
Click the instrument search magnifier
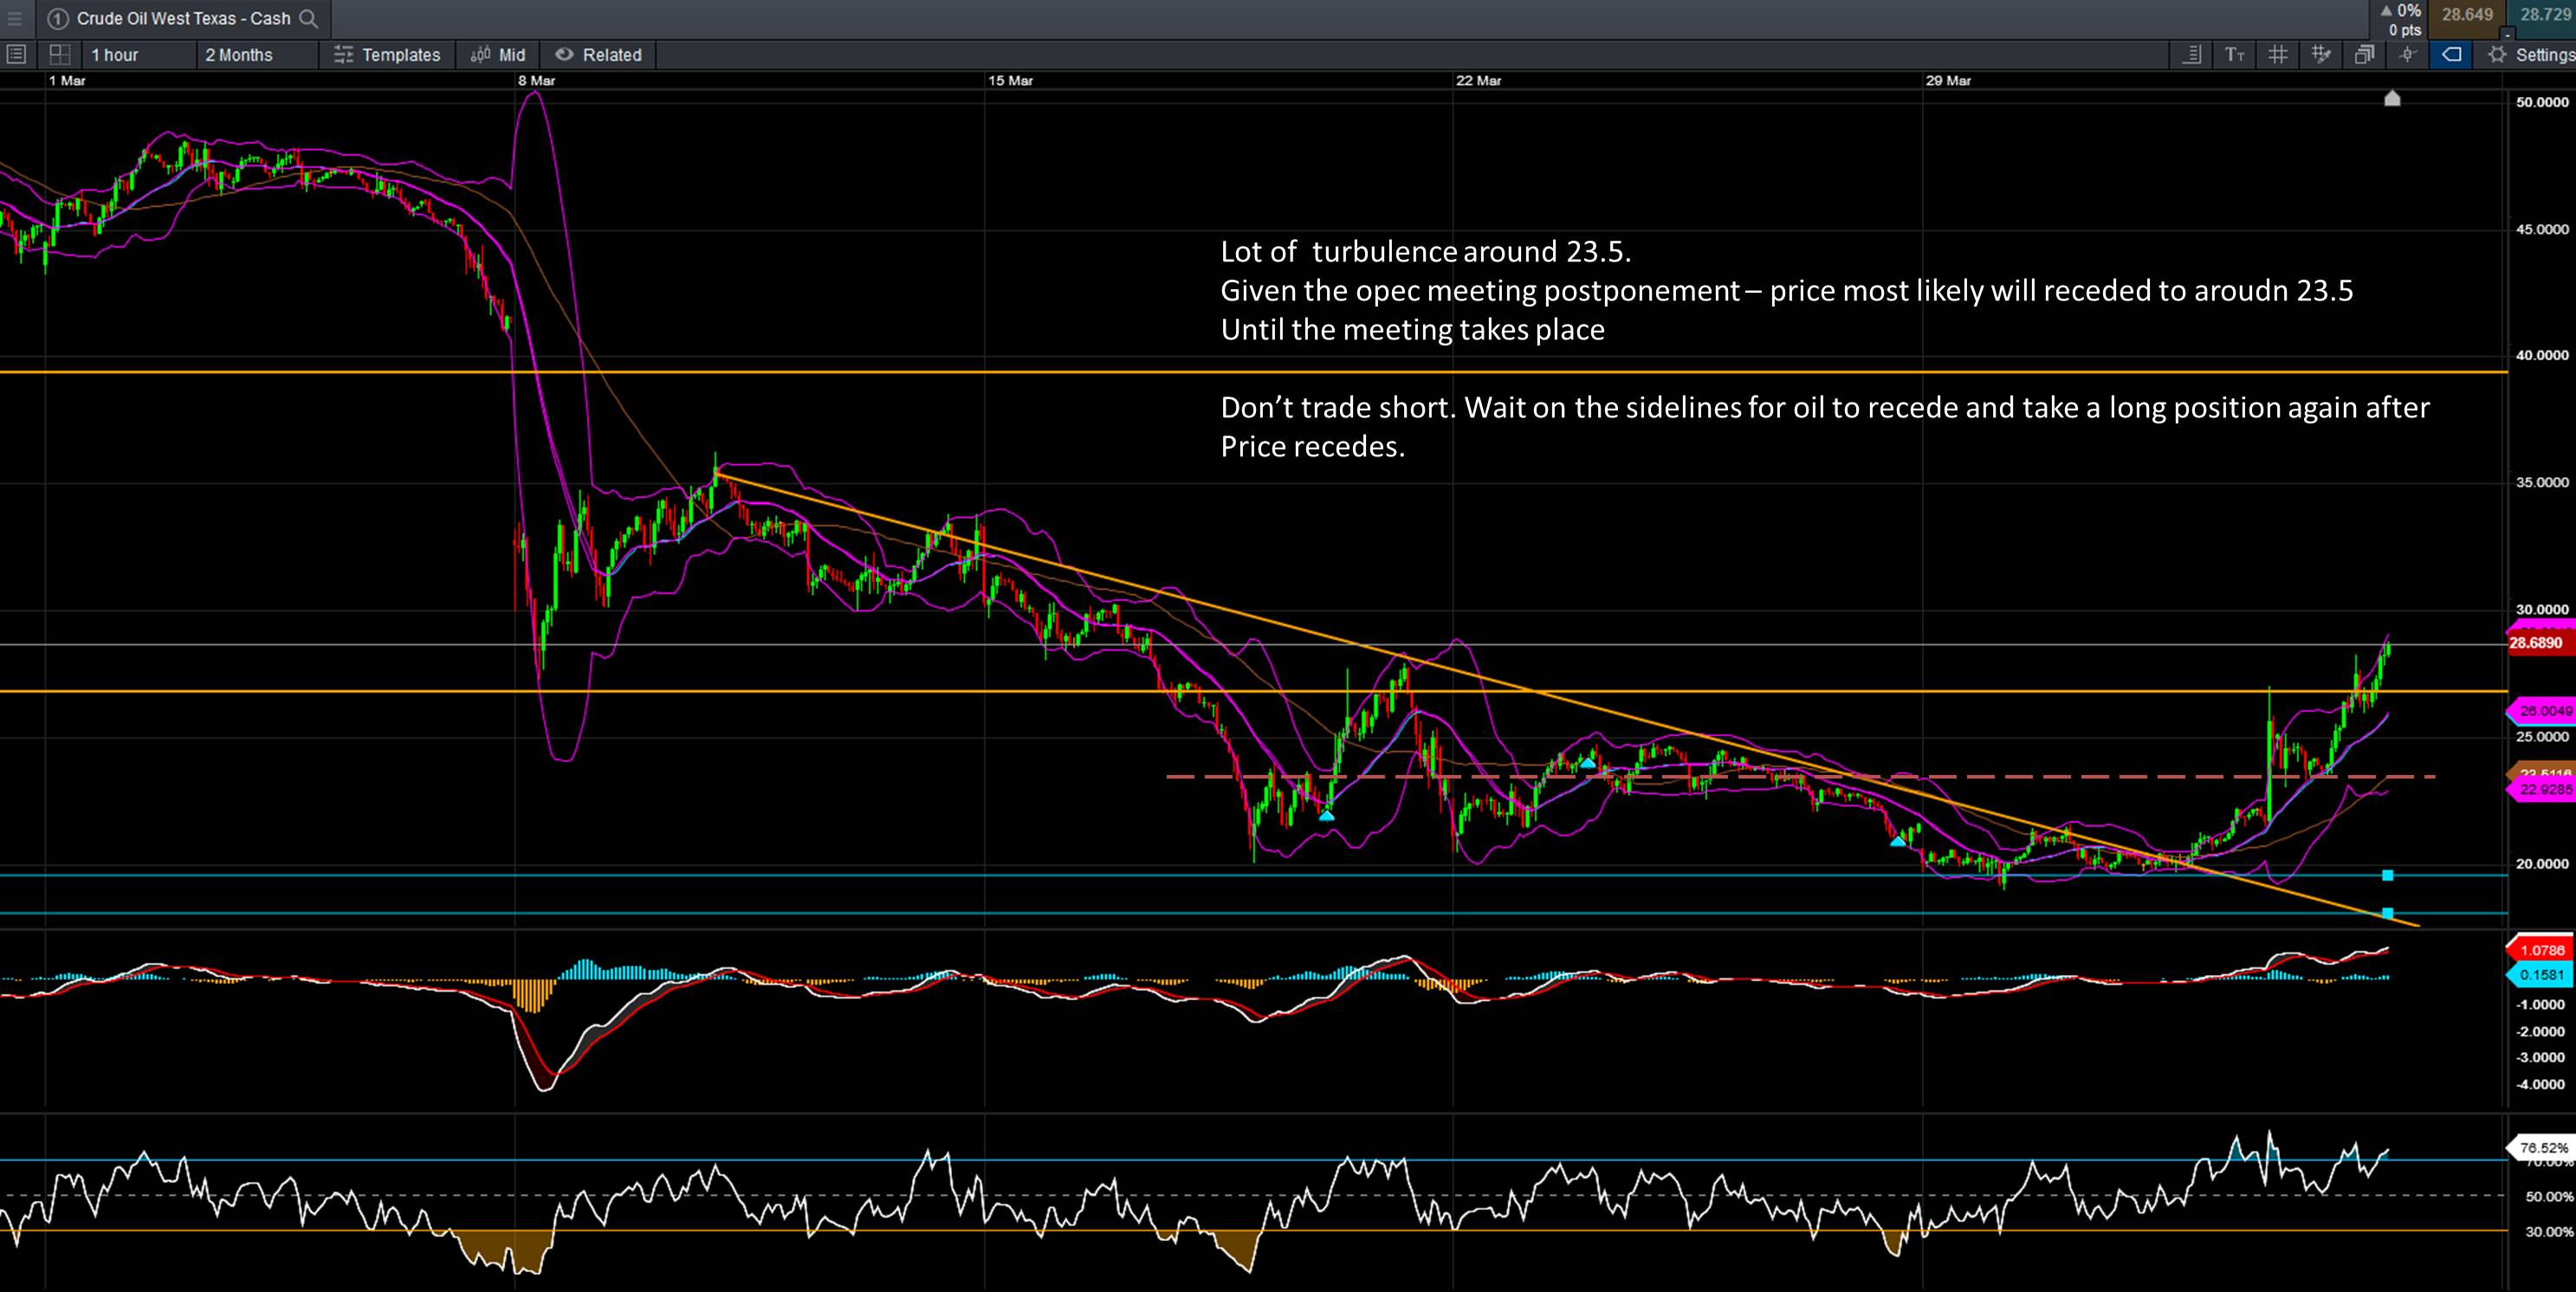pos(309,19)
